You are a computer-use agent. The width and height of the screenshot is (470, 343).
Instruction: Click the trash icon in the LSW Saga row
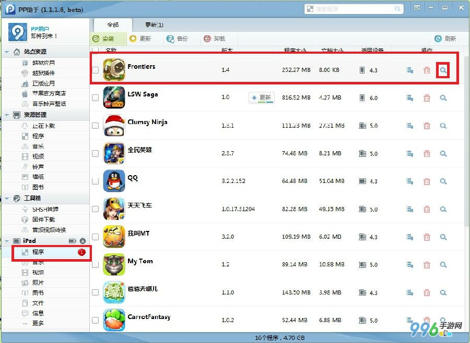click(427, 98)
